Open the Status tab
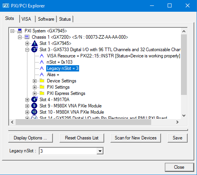This screenshot has width=197, height=175. coord(65,19)
